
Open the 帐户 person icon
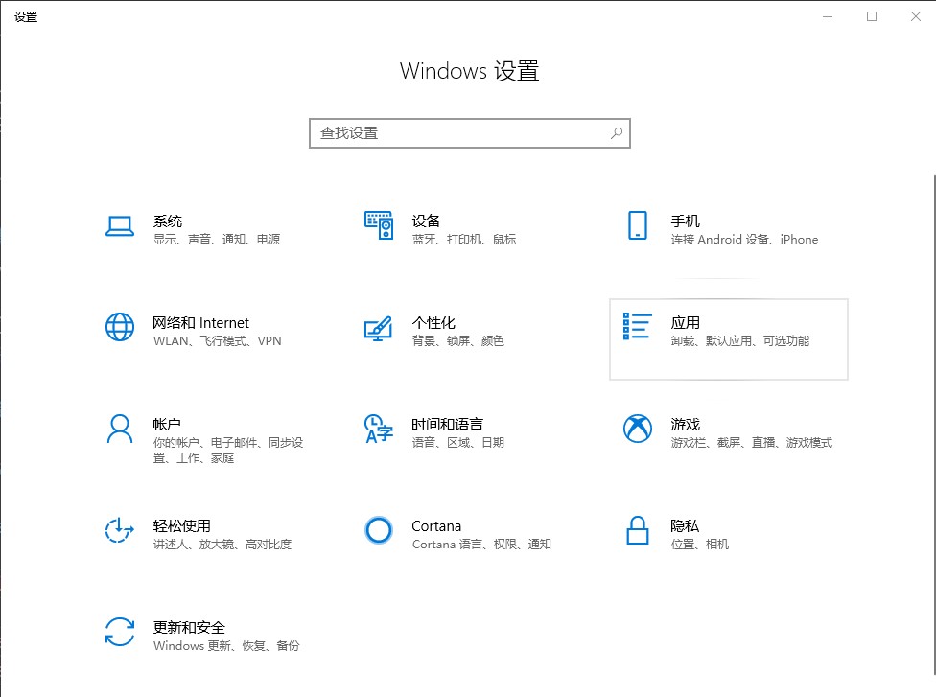(119, 429)
